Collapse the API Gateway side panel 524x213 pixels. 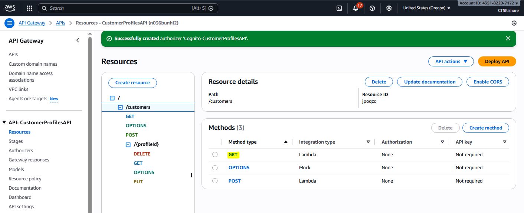(x=78, y=40)
